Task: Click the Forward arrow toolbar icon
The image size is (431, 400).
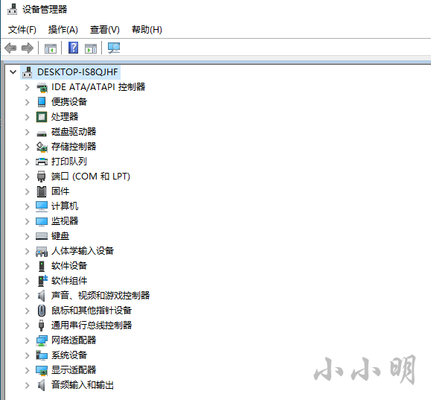Action: tap(28, 48)
